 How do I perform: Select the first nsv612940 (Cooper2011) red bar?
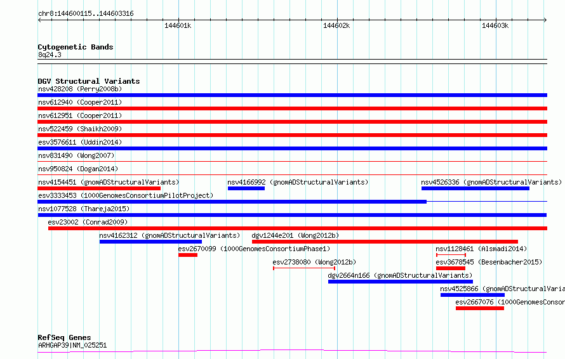(292, 108)
